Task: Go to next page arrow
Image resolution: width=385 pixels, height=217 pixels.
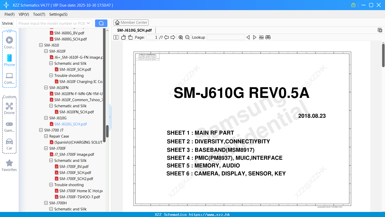Action: pyautogui.click(x=173, y=37)
